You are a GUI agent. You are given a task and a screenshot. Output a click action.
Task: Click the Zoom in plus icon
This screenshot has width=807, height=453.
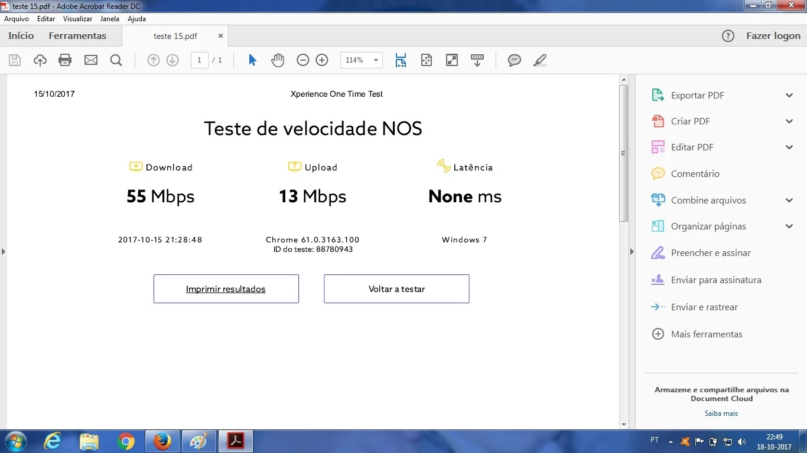pos(322,60)
